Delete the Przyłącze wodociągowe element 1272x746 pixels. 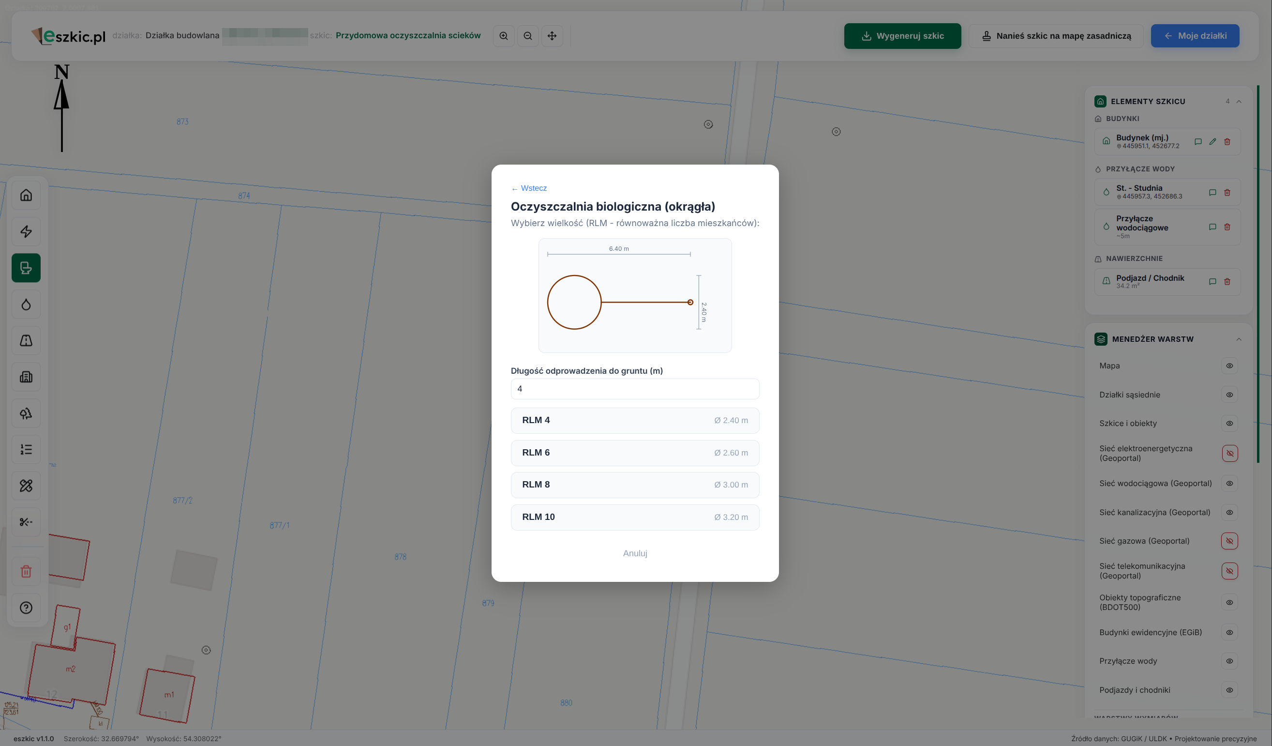[x=1227, y=227]
